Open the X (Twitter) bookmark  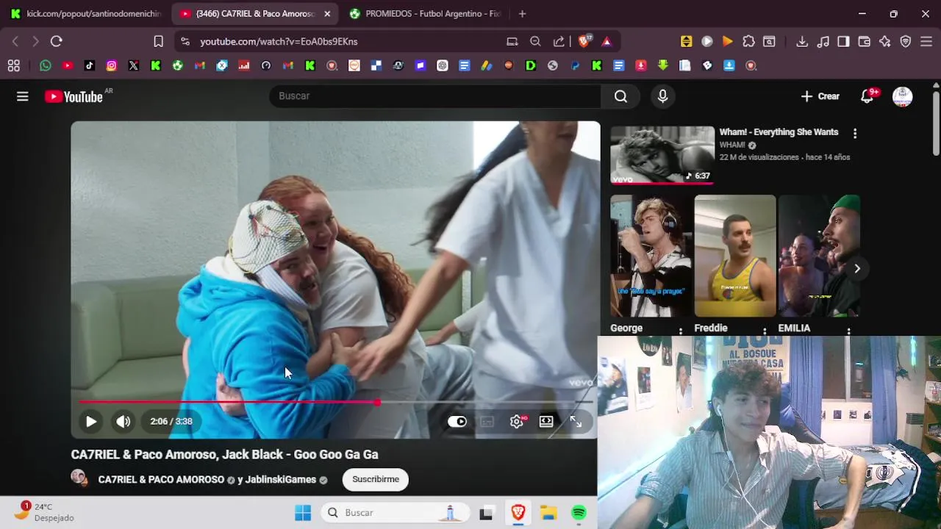133,65
